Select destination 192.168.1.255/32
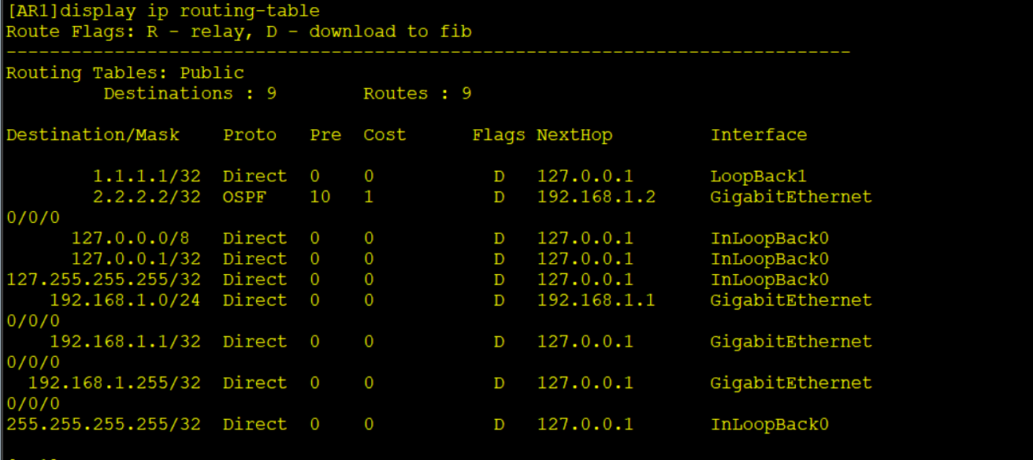This screenshot has width=1033, height=460. click(x=114, y=383)
